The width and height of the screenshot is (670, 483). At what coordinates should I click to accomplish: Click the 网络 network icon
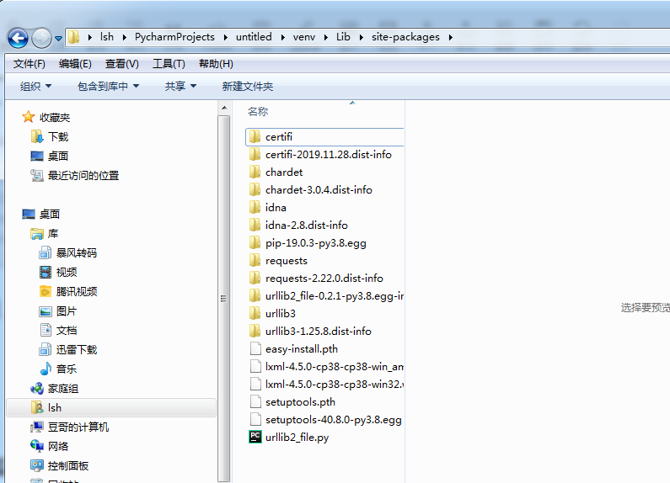[37, 446]
